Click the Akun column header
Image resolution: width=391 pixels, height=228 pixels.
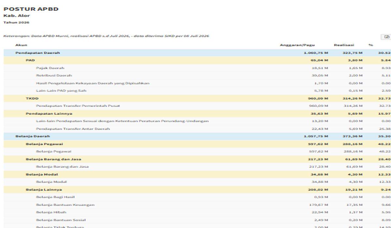tap(22, 45)
